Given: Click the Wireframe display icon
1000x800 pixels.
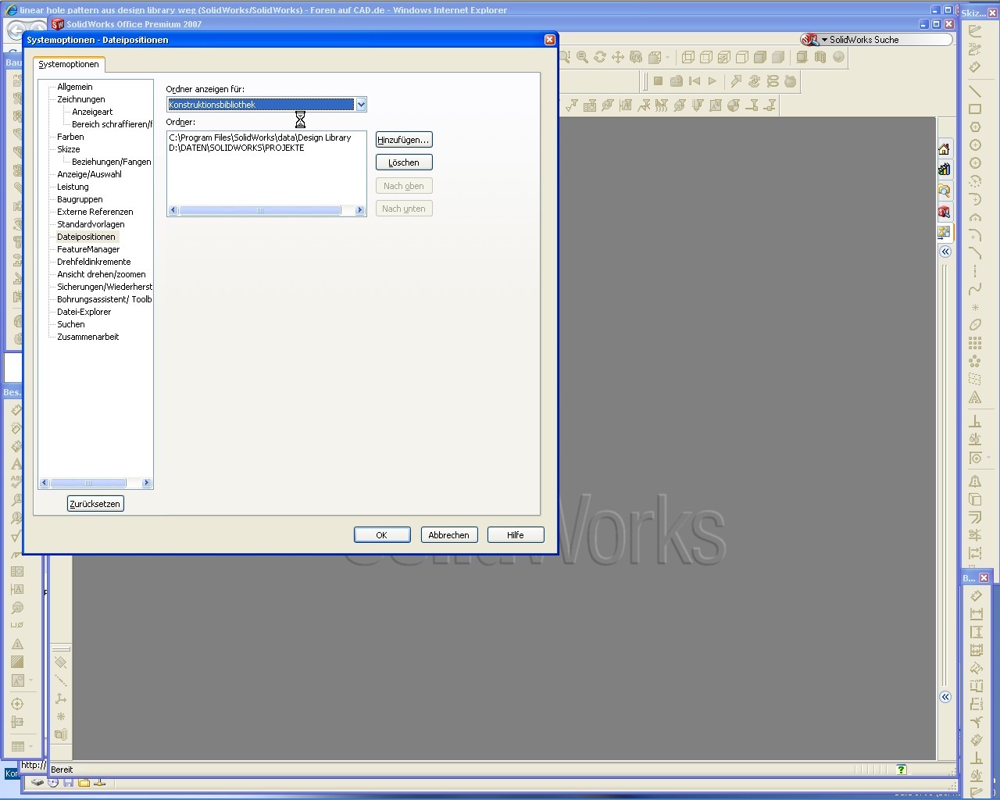Looking at the screenshot, I should (x=688, y=57).
